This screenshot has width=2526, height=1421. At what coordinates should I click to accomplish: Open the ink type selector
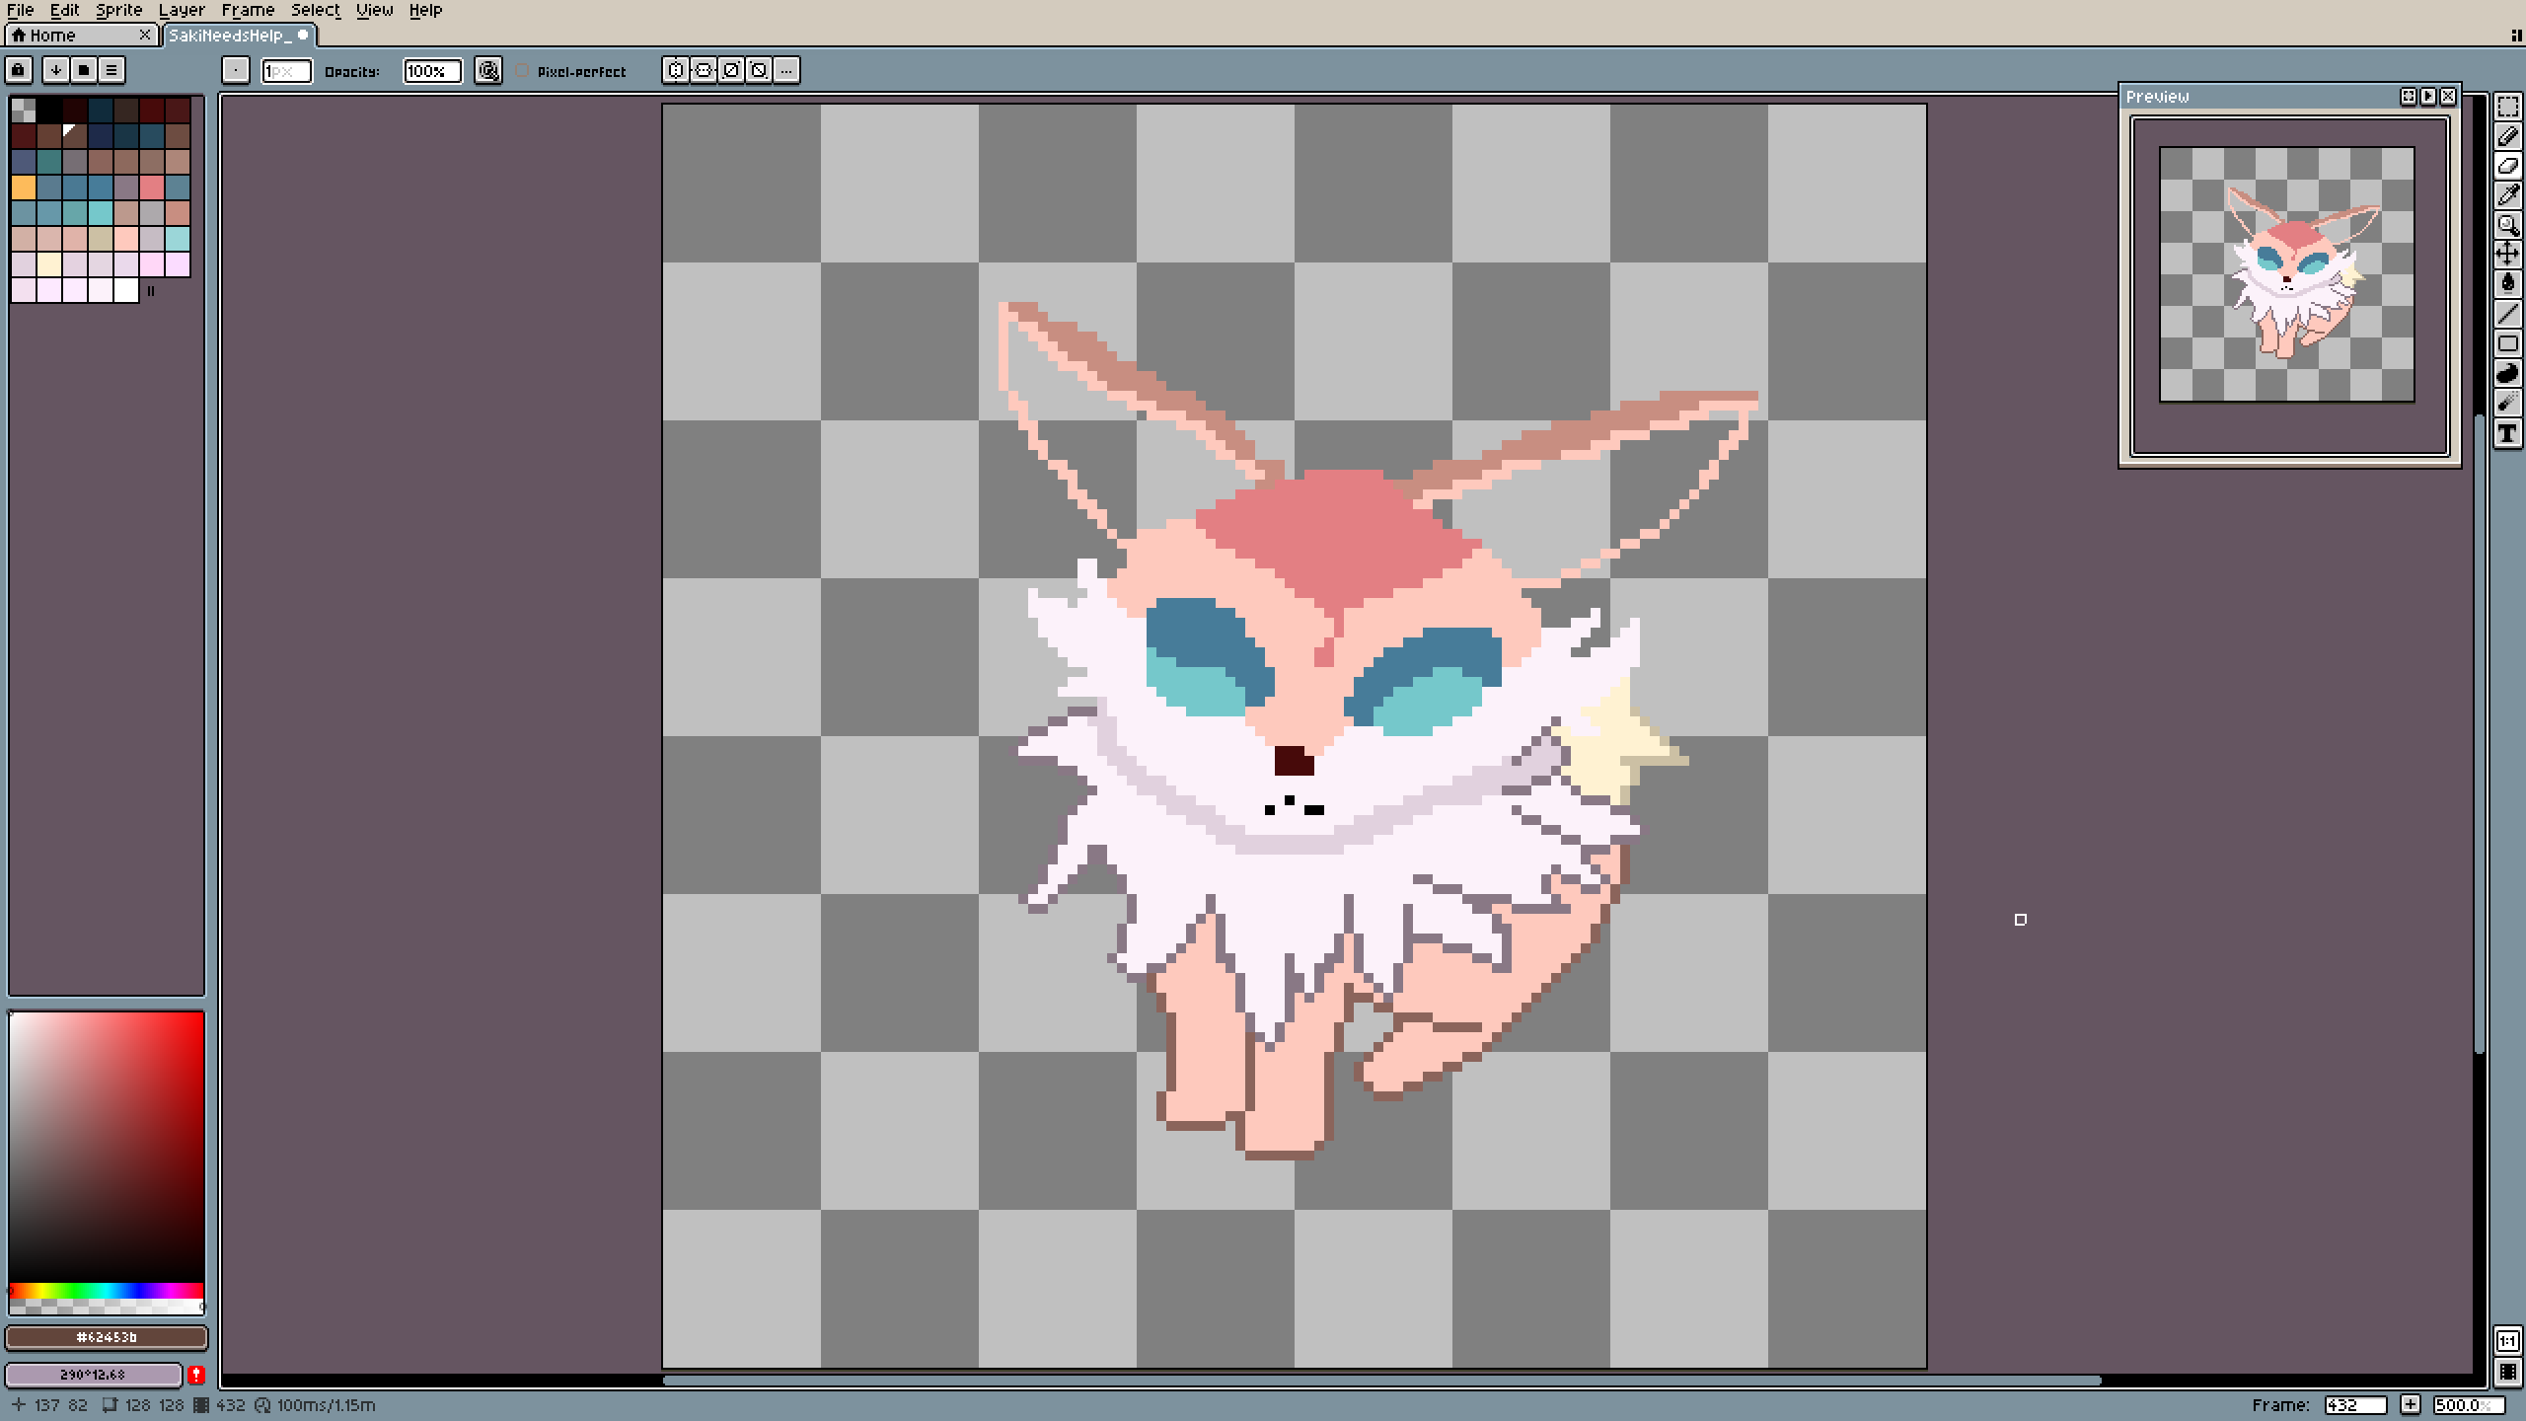pyautogui.click(x=488, y=70)
